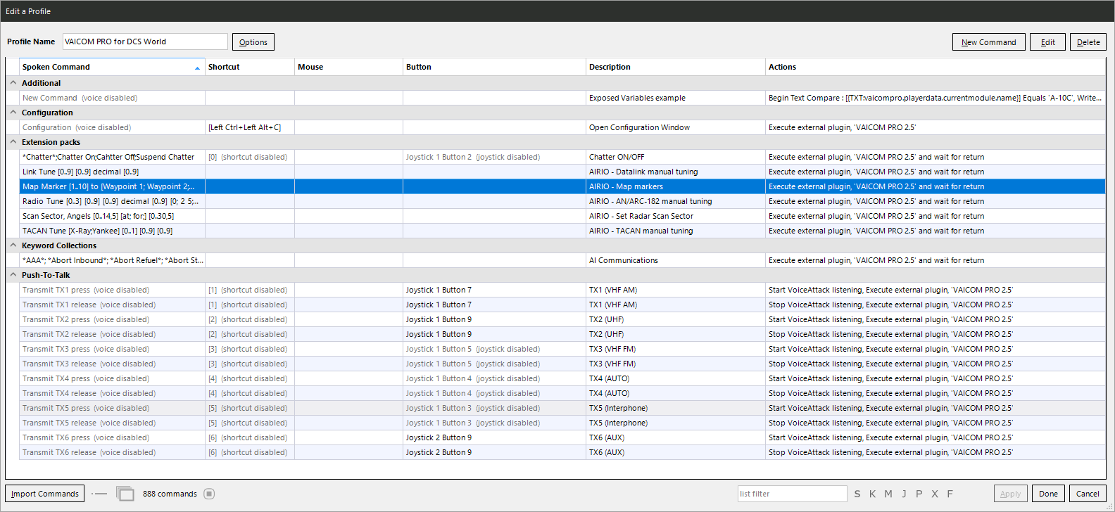Select the Transmit TX4 release row

pyautogui.click(x=562, y=393)
